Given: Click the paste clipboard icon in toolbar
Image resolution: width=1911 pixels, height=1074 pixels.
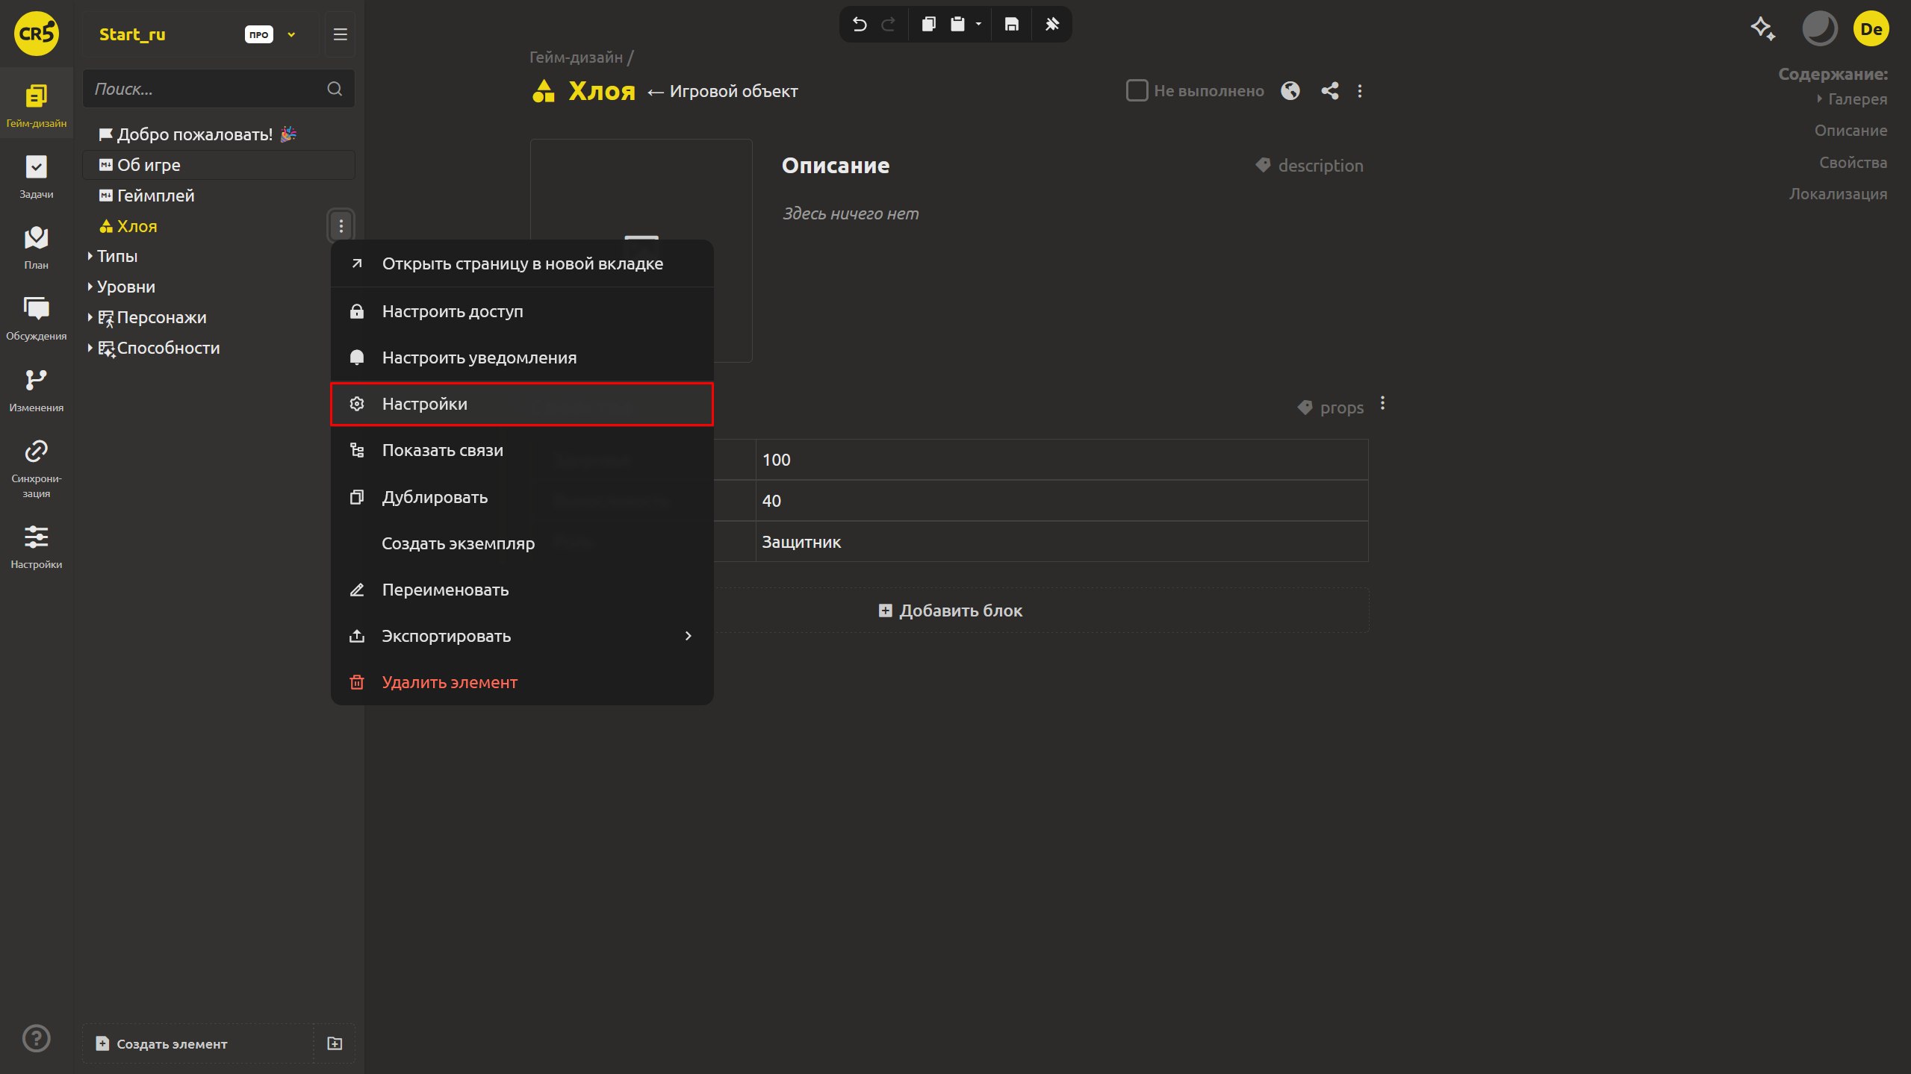Looking at the screenshot, I should (x=957, y=25).
